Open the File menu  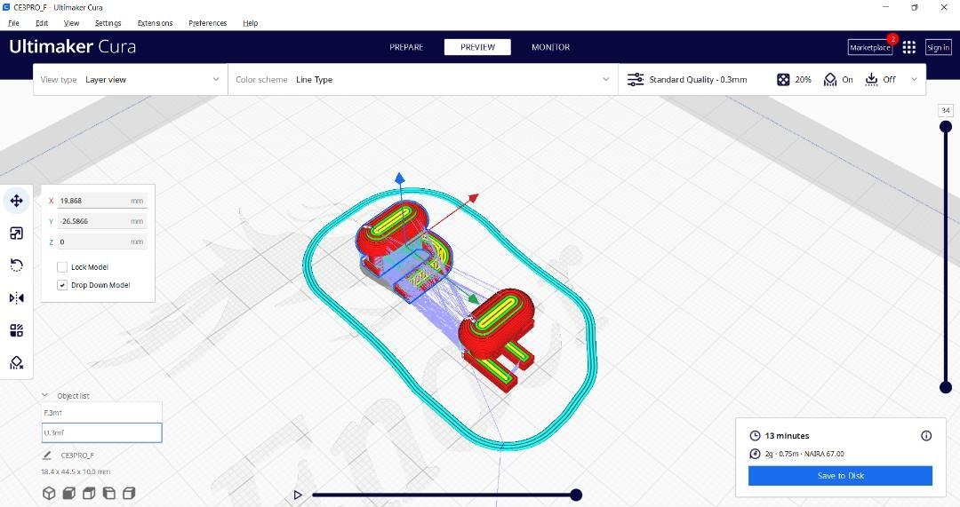[13, 23]
